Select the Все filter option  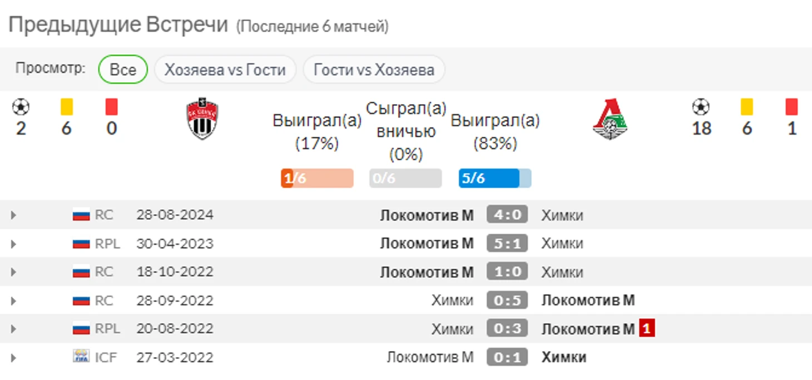tap(123, 70)
